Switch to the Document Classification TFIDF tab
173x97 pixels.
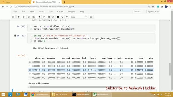[x=46, y=2]
